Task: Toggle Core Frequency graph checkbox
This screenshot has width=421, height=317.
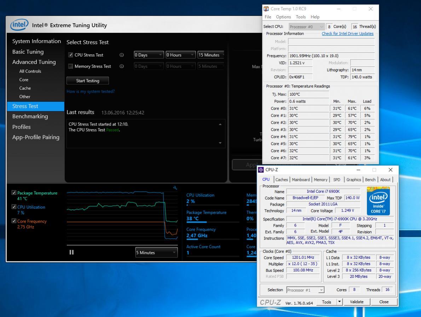Action: (14, 221)
